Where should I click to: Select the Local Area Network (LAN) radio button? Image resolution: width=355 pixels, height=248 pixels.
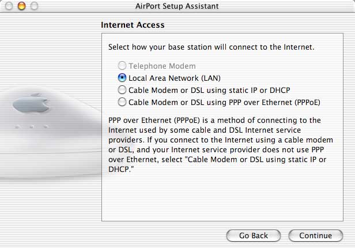122,78
